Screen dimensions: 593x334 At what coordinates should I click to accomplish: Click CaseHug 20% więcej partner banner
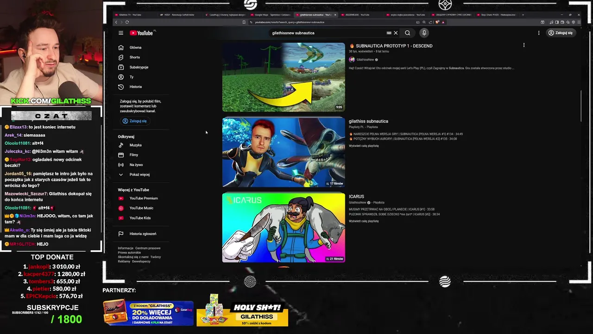(148, 313)
